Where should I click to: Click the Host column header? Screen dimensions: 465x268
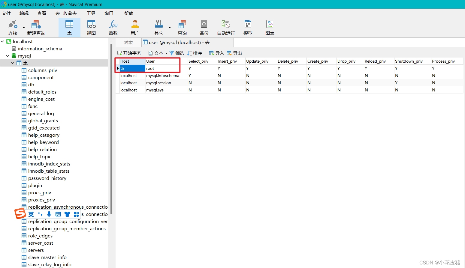point(132,61)
